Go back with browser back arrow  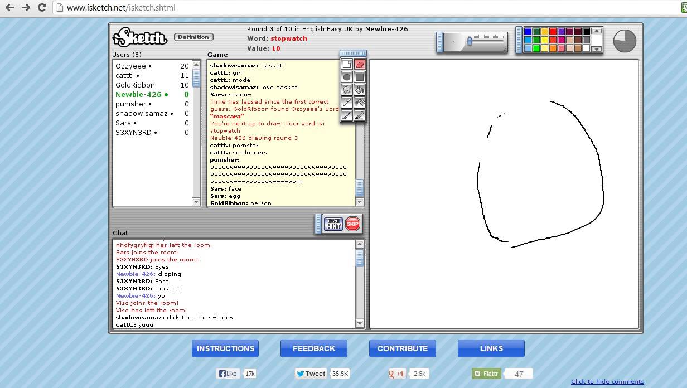[x=9, y=8]
